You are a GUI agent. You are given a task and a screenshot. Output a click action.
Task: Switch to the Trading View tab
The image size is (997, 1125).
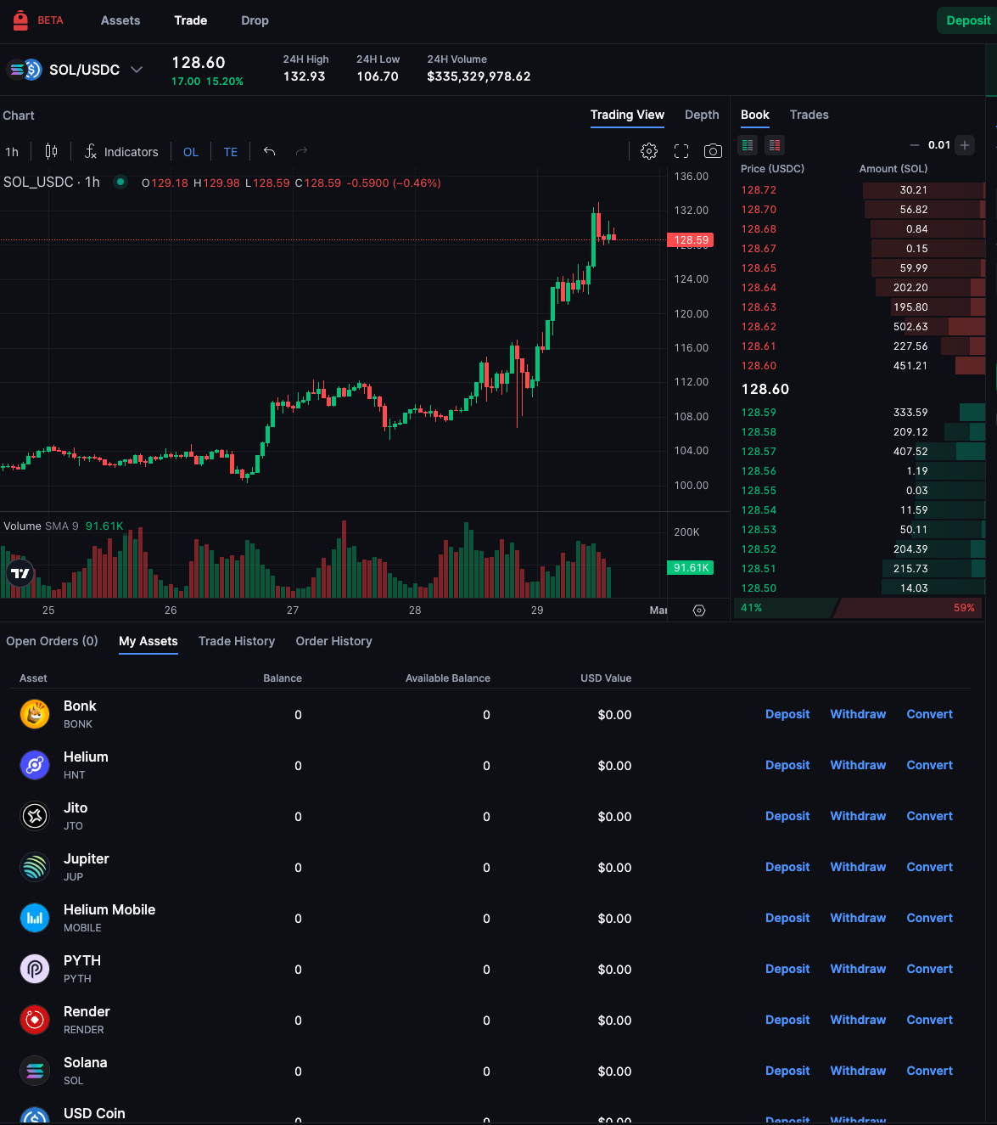627,115
